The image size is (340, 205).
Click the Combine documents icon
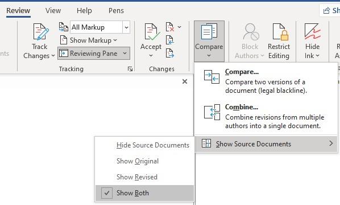coord(212,112)
